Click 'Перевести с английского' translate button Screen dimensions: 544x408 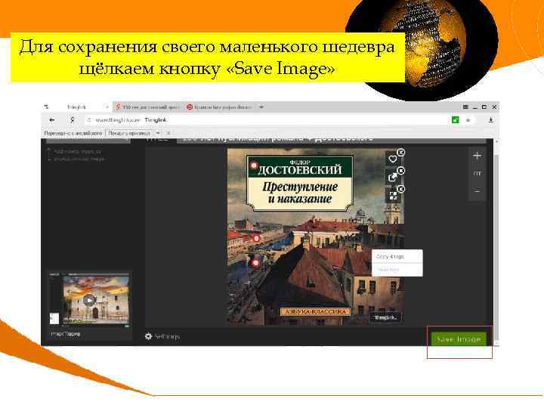coord(73,133)
